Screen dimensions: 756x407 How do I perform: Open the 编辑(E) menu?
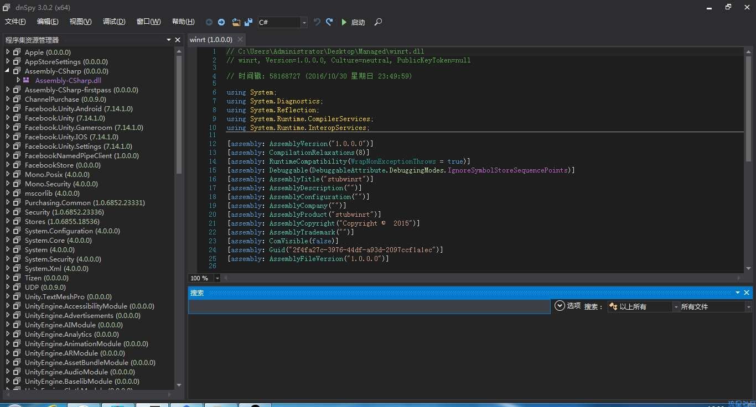click(x=48, y=22)
